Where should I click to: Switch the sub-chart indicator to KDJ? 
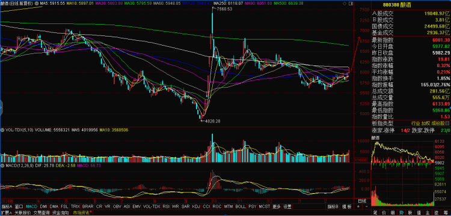coord(196,206)
